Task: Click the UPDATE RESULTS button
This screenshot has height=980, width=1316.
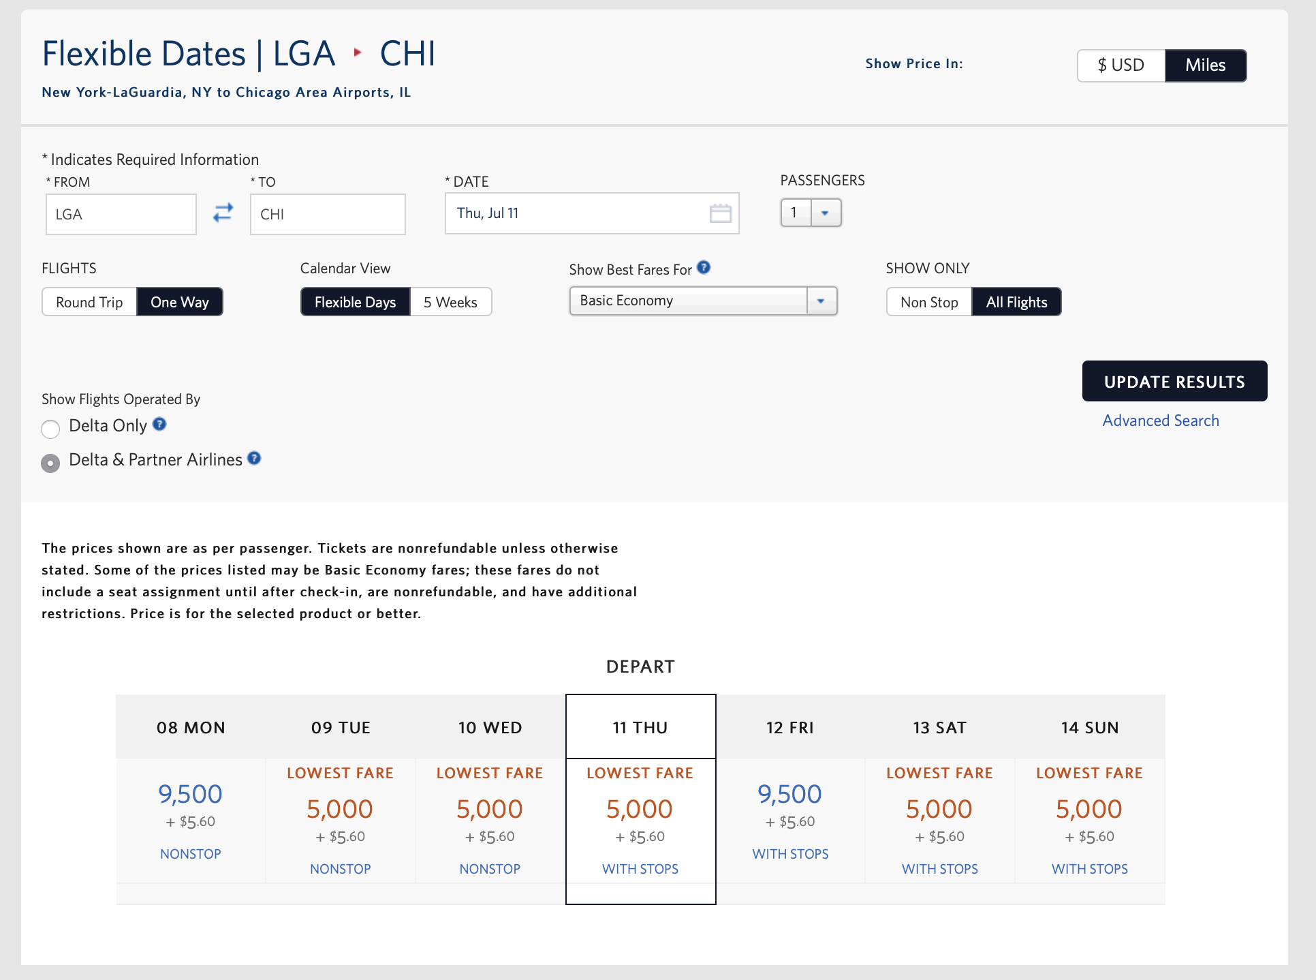Action: click(1174, 381)
